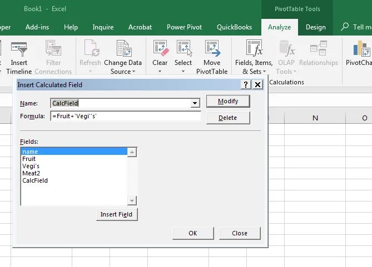This screenshot has height=267, width=372.
Task: Expand the Clear dropdown arrow
Action: tap(160, 71)
